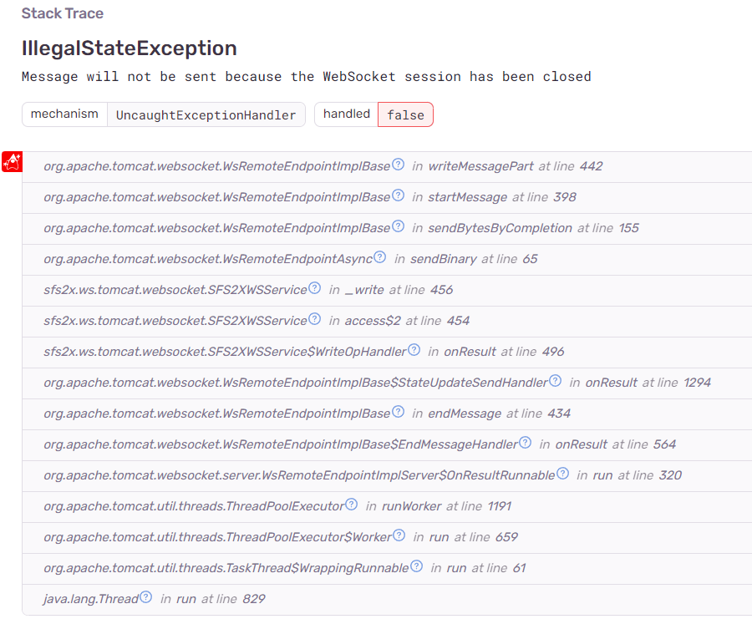Click help icon beside ThreadPoolExecutor$Worker
Viewport: 752px width, 619px height.
(399, 535)
